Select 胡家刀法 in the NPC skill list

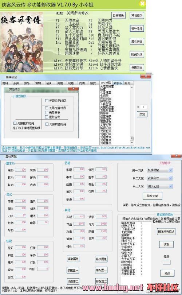[106, 128]
